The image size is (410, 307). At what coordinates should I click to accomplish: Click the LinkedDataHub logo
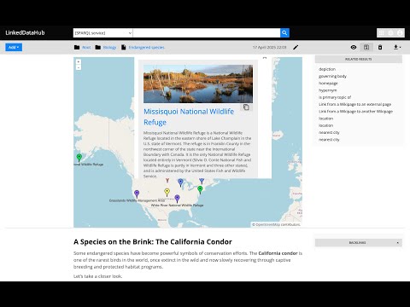[25, 32]
